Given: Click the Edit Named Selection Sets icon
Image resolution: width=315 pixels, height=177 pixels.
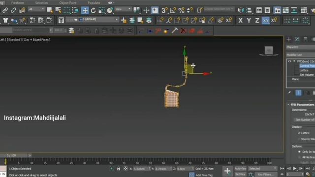Looking at the screenshot, I should [x=199, y=10].
